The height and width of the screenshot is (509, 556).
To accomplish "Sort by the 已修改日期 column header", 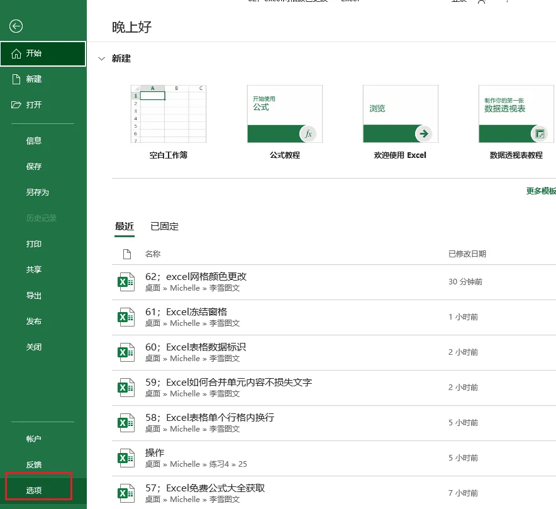I will pyautogui.click(x=467, y=254).
